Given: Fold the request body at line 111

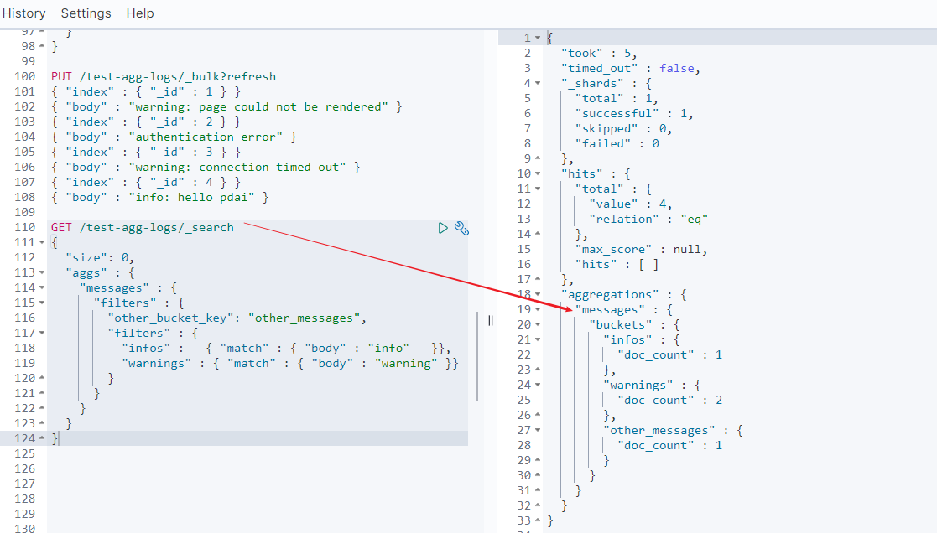Looking at the screenshot, I should click(x=42, y=243).
